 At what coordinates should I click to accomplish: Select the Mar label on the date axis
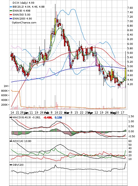click(67, 113)
